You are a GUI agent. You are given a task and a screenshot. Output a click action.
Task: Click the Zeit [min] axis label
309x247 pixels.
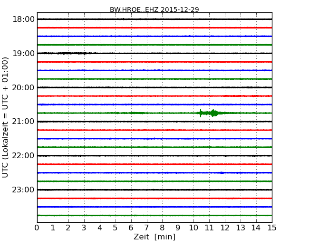click(x=154, y=237)
